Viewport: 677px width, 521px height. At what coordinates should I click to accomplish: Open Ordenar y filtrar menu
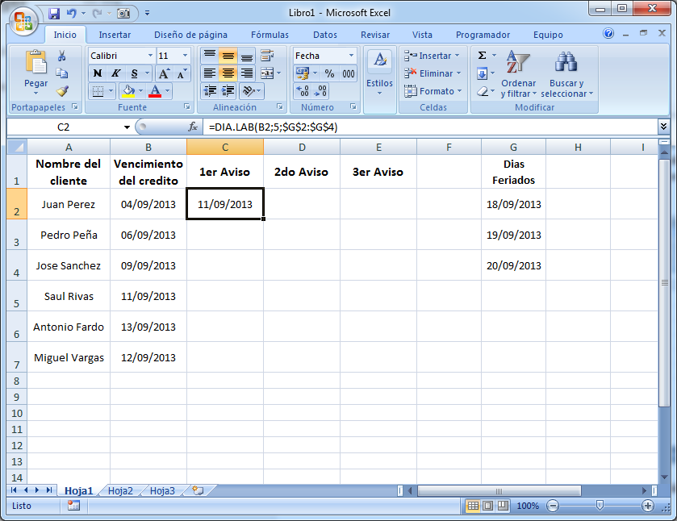518,73
